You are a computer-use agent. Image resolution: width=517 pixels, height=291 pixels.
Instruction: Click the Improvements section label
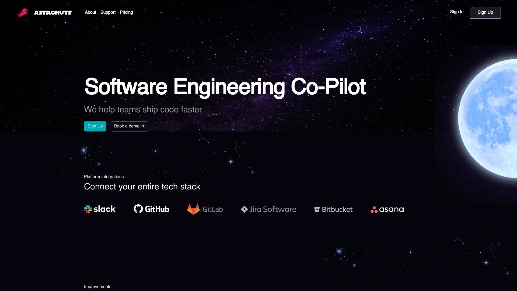coord(97,286)
